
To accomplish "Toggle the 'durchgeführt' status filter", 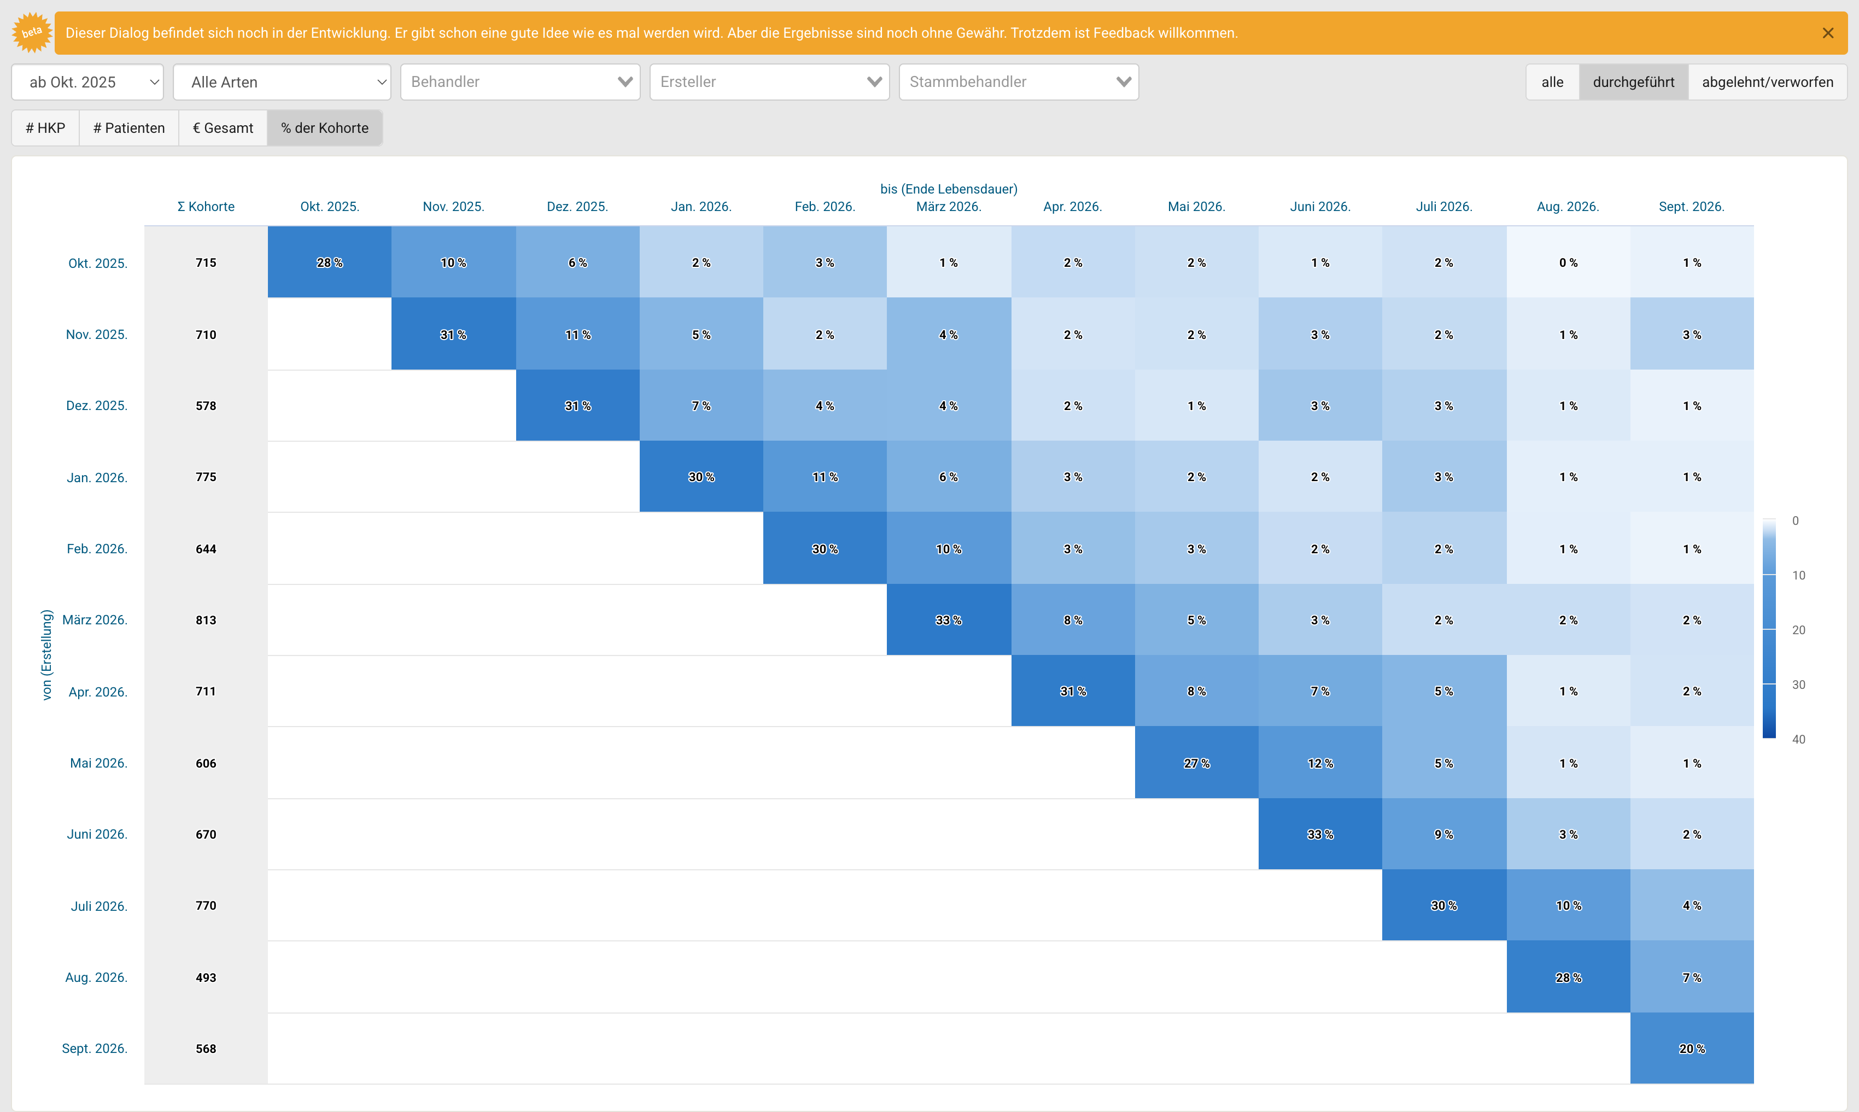I will point(1634,81).
